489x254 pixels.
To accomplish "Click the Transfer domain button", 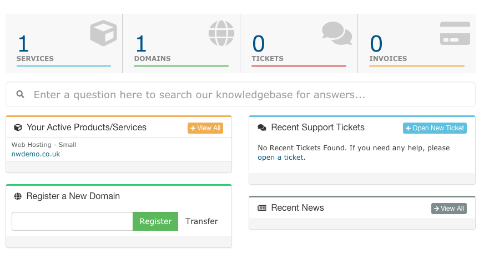I will (201, 221).
